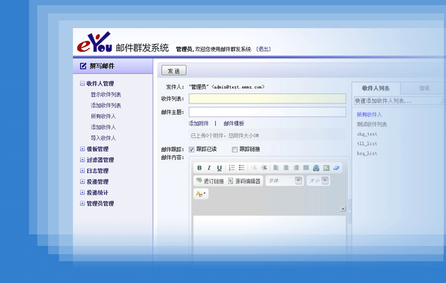The width and height of the screenshot is (446, 283).
Task: Expand the 投递管理 tree node
Action: (x=82, y=181)
